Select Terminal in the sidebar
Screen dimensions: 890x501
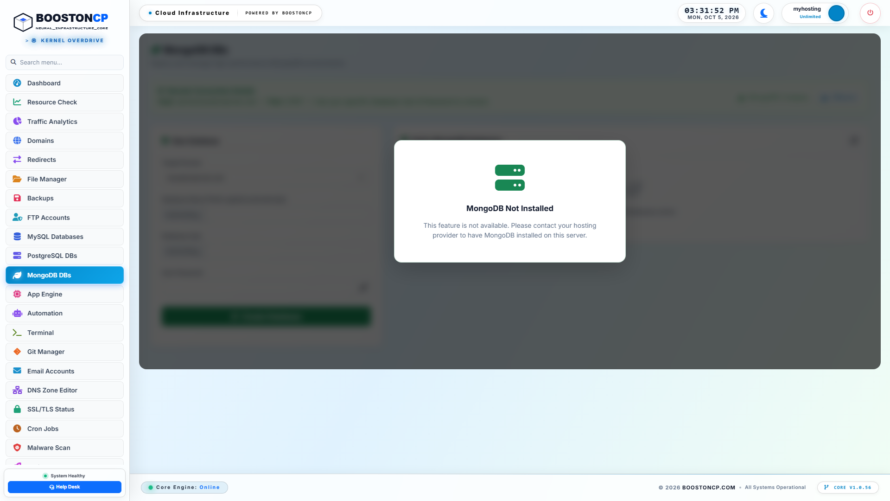[x=65, y=333]
